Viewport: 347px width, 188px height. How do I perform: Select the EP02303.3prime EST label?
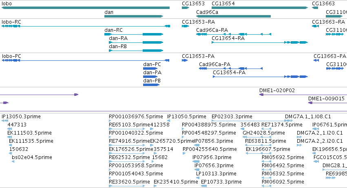click(x=232, y=117)
